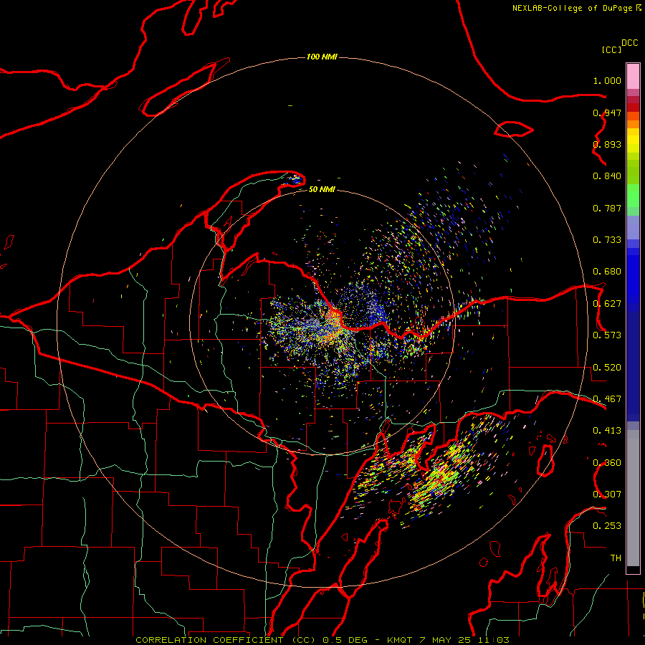Image resolution: width=645 pixels, height=645 pixels.
Task: Click the [CC] legend unit label
Action: click(x=611, y=49)
